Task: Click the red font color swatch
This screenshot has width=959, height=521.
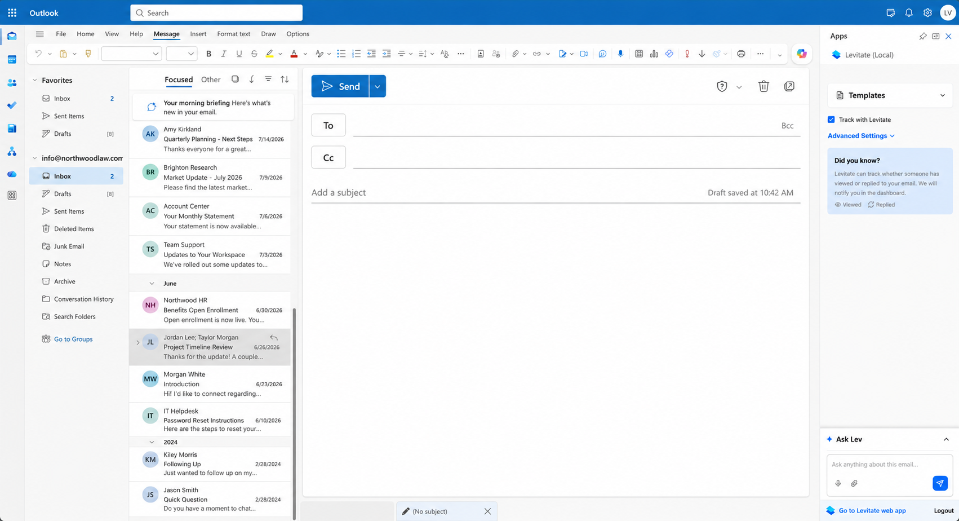Action: 294,54
